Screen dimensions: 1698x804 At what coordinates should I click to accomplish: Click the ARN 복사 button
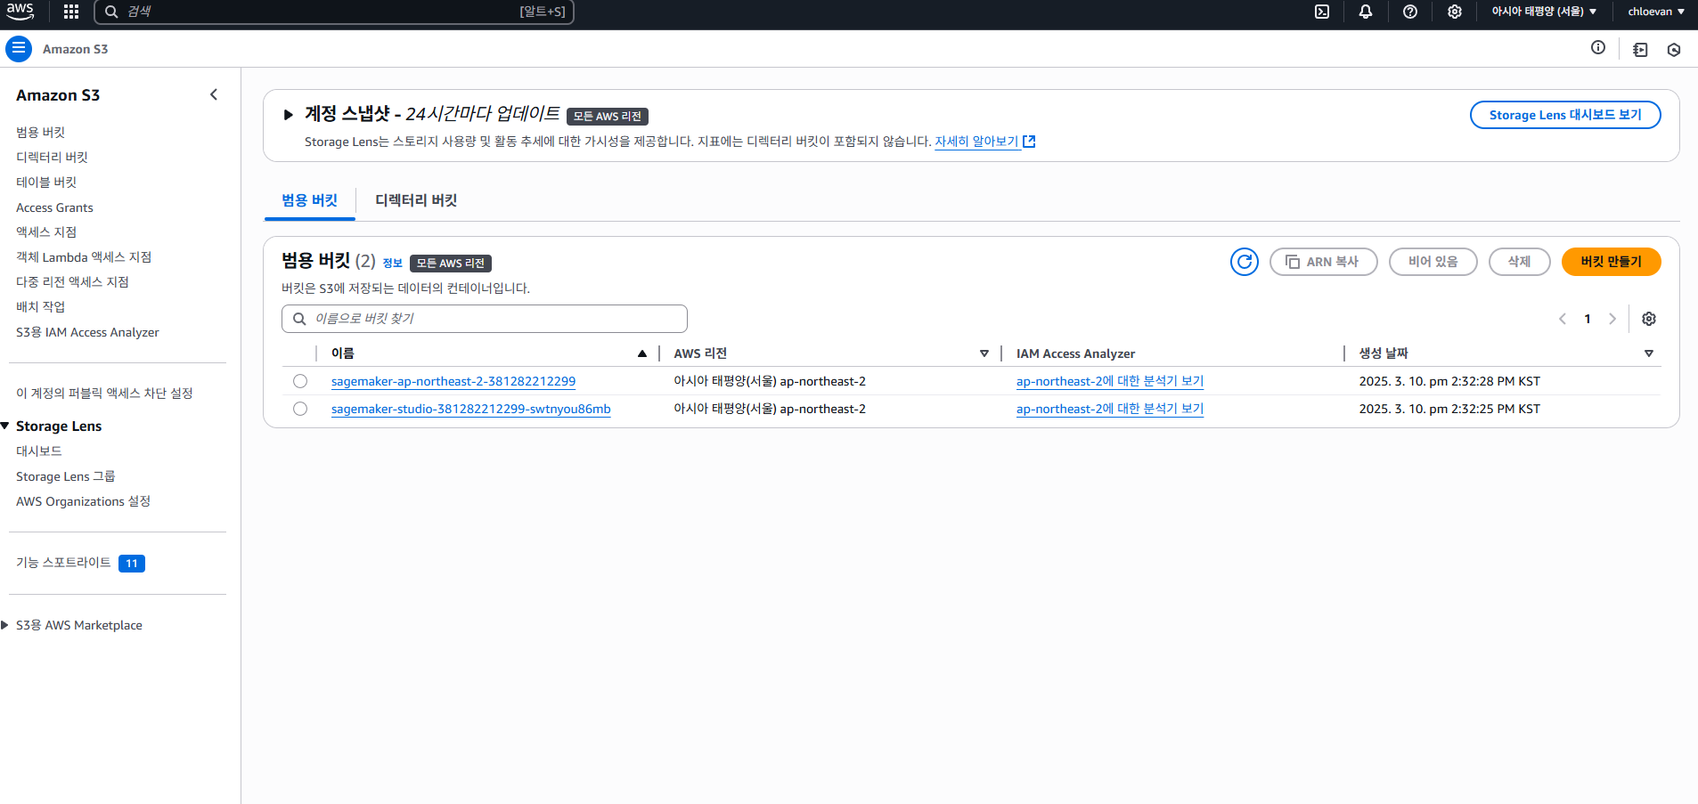(x=1323, y=262)
